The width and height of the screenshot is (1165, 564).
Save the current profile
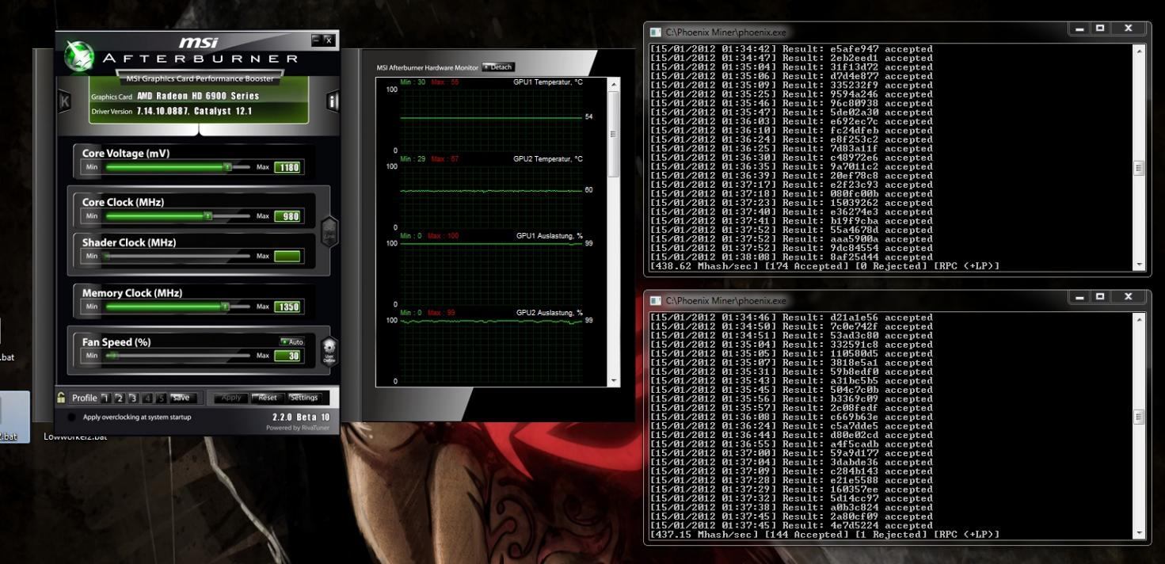coord(181,398)
